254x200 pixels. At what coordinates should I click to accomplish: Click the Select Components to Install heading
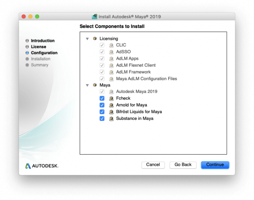(x=112, y=26)
